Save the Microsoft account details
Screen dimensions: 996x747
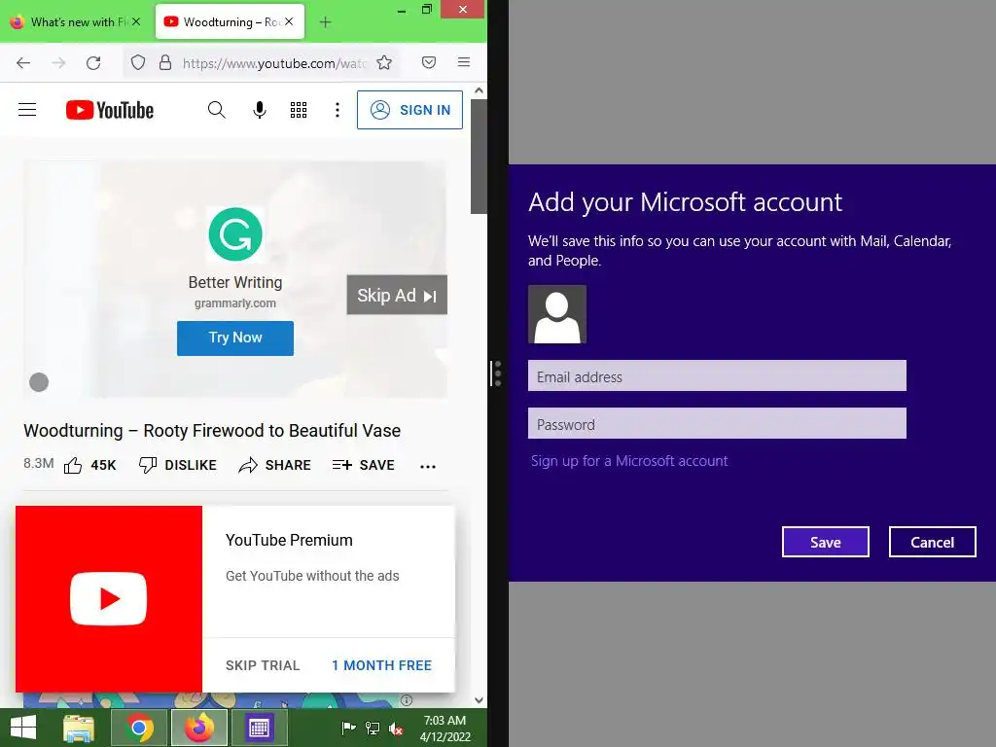(x=825, y=542)
